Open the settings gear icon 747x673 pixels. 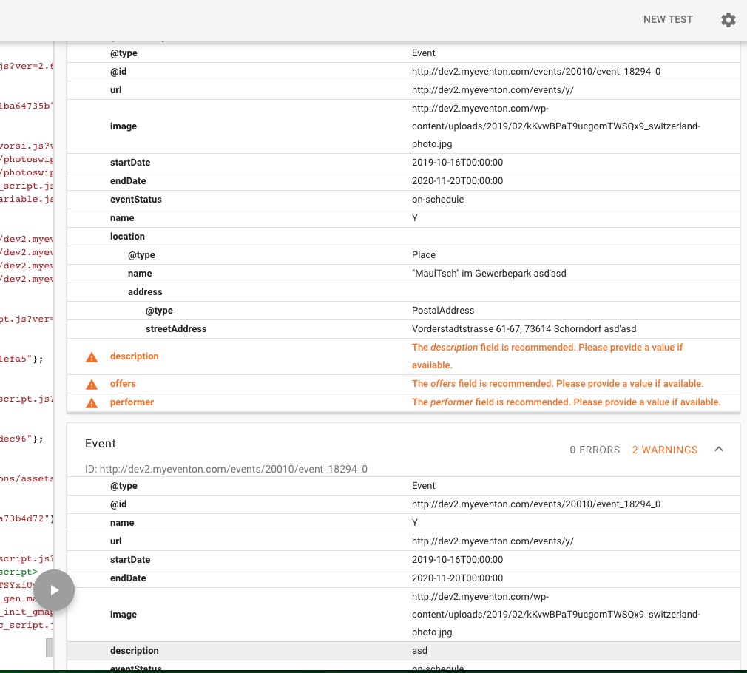pyautogui.click(x=728, y=20)
